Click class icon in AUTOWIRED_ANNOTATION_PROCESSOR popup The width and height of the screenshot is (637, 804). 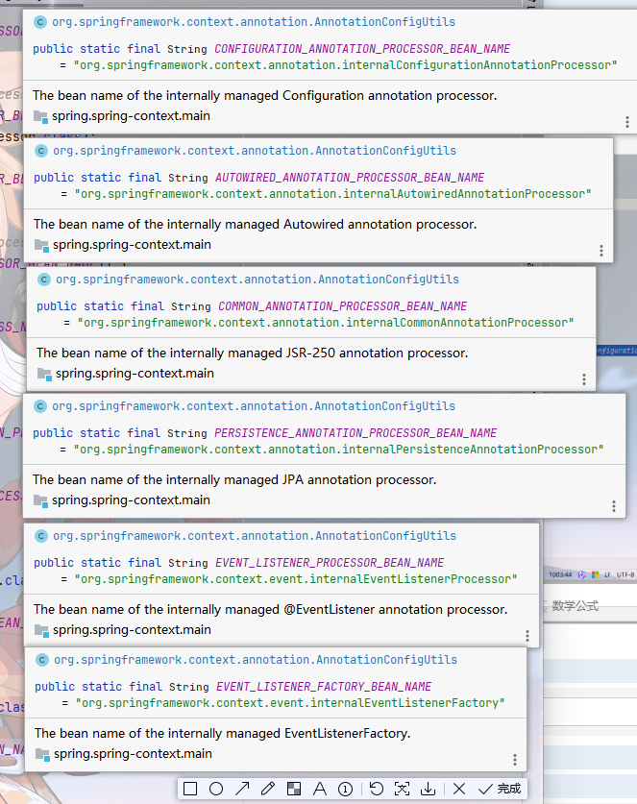(41, 151)
